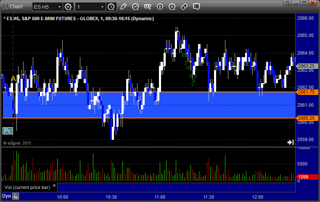The width and height of the screenshot is (320, 202).
Task: Select the orange 2061.75 price label
Action: pos(307,92)
